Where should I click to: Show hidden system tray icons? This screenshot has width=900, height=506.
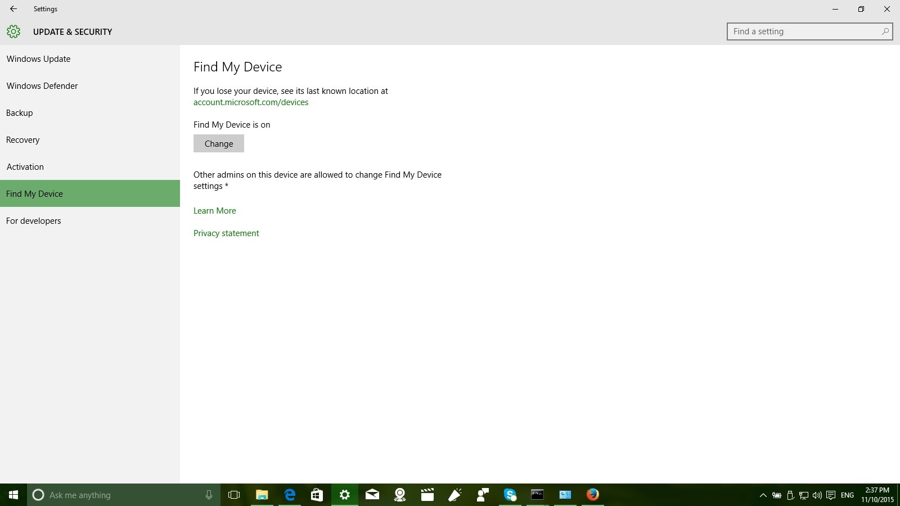pos(763,495)
